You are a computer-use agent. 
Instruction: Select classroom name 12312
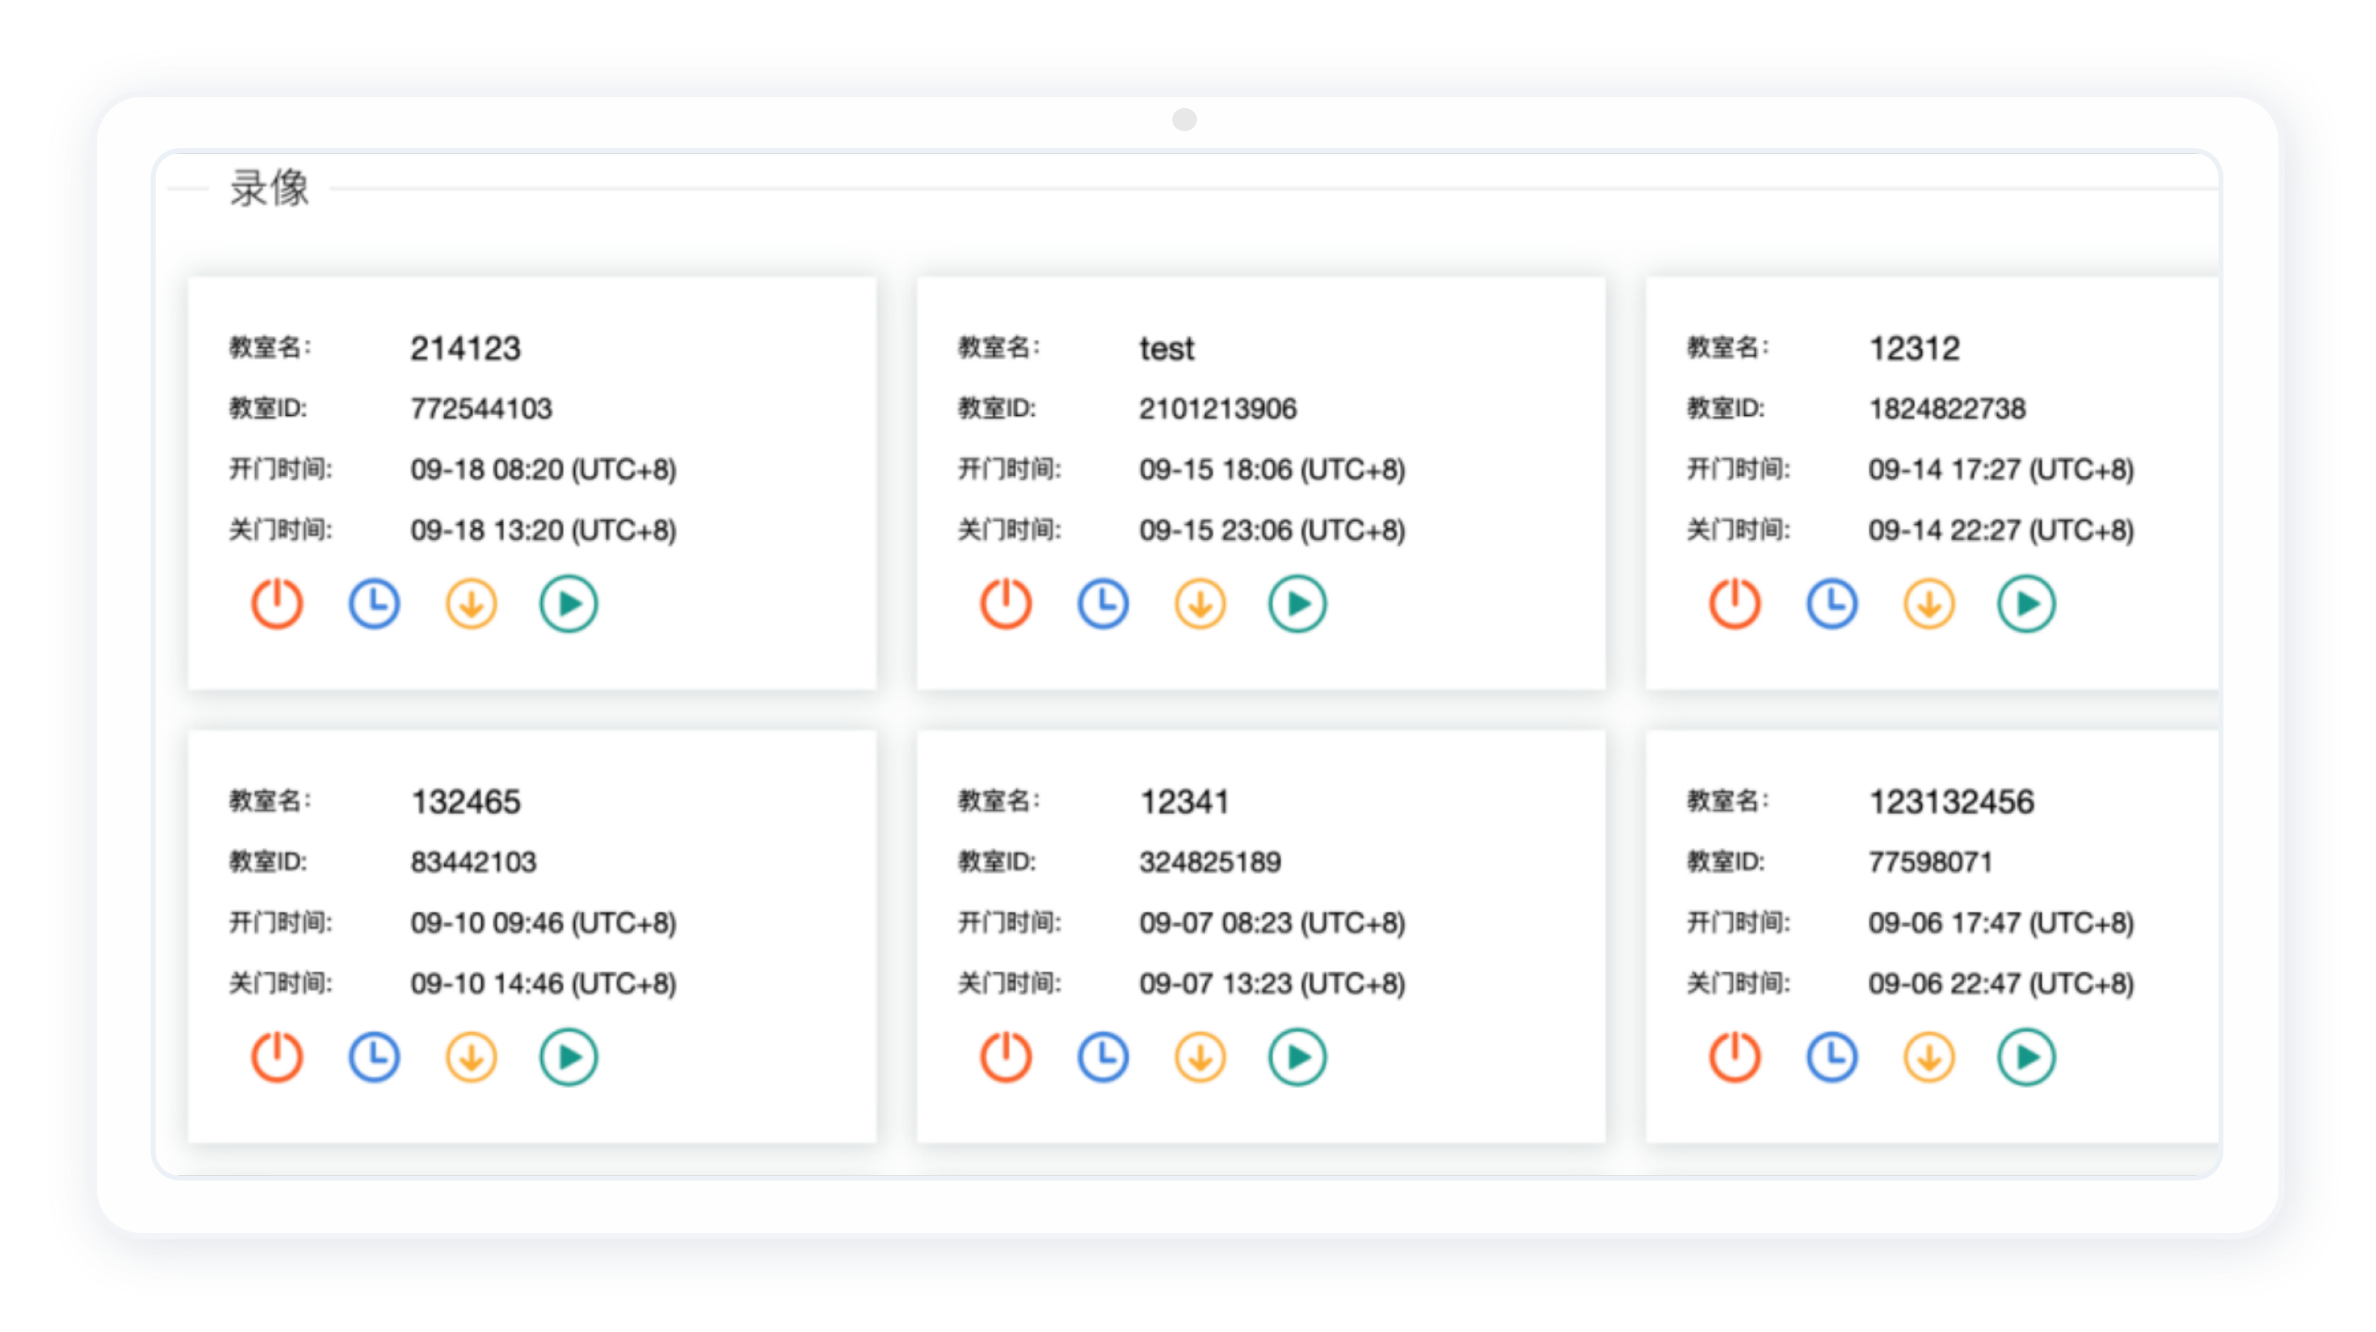(x=1914, y=348)
